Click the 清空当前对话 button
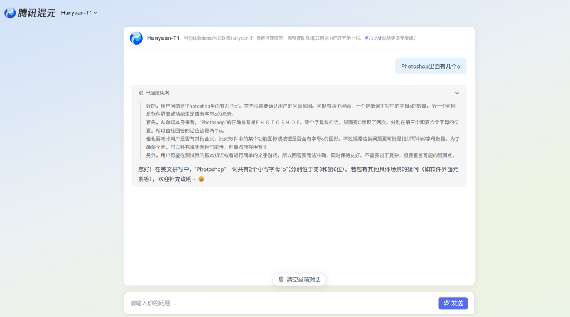Viewport: 570px width, 317px height. (299, 280)
